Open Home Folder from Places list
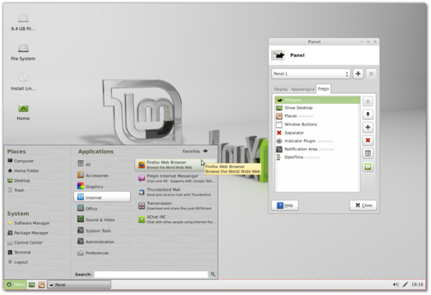Viewport: 431px width, 295px height. point(23,171)
